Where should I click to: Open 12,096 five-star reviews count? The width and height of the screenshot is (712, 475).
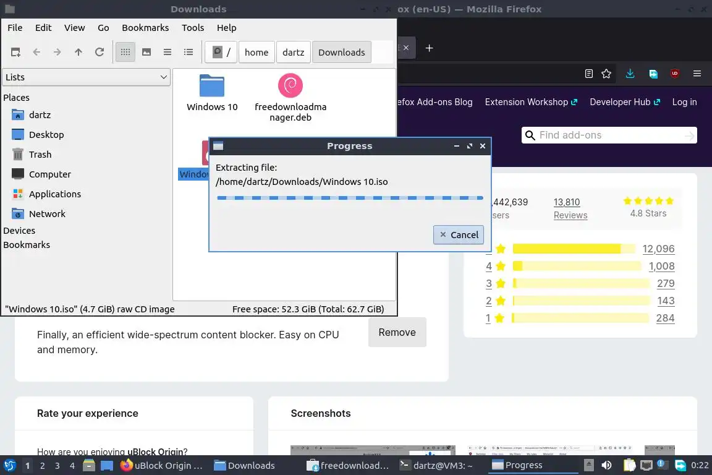pos(658,249)
